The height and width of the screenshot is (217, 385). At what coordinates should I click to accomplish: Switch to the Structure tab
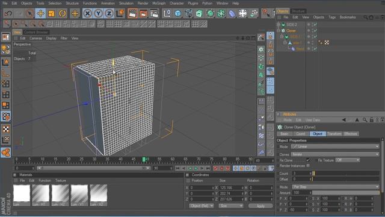click(298, 11)
